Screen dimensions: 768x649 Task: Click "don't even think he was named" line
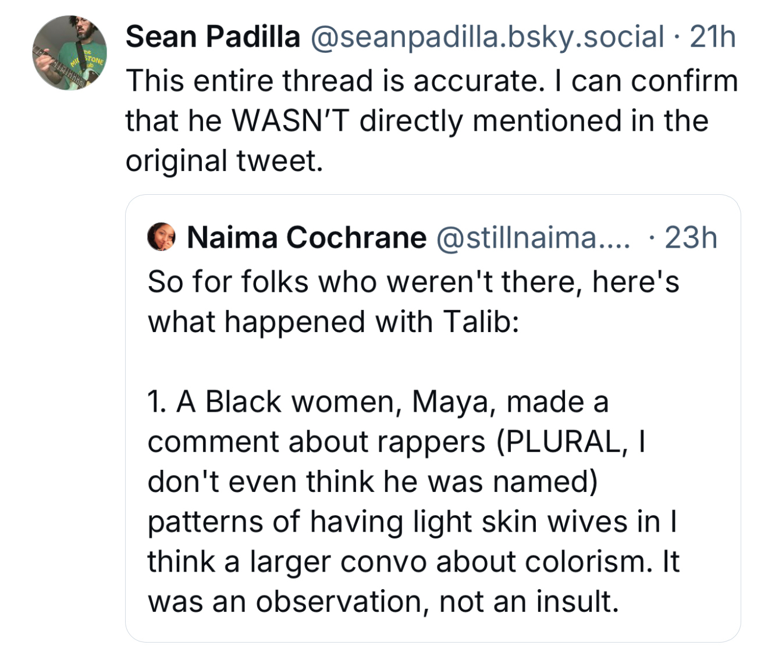click(x=372, y=482)
